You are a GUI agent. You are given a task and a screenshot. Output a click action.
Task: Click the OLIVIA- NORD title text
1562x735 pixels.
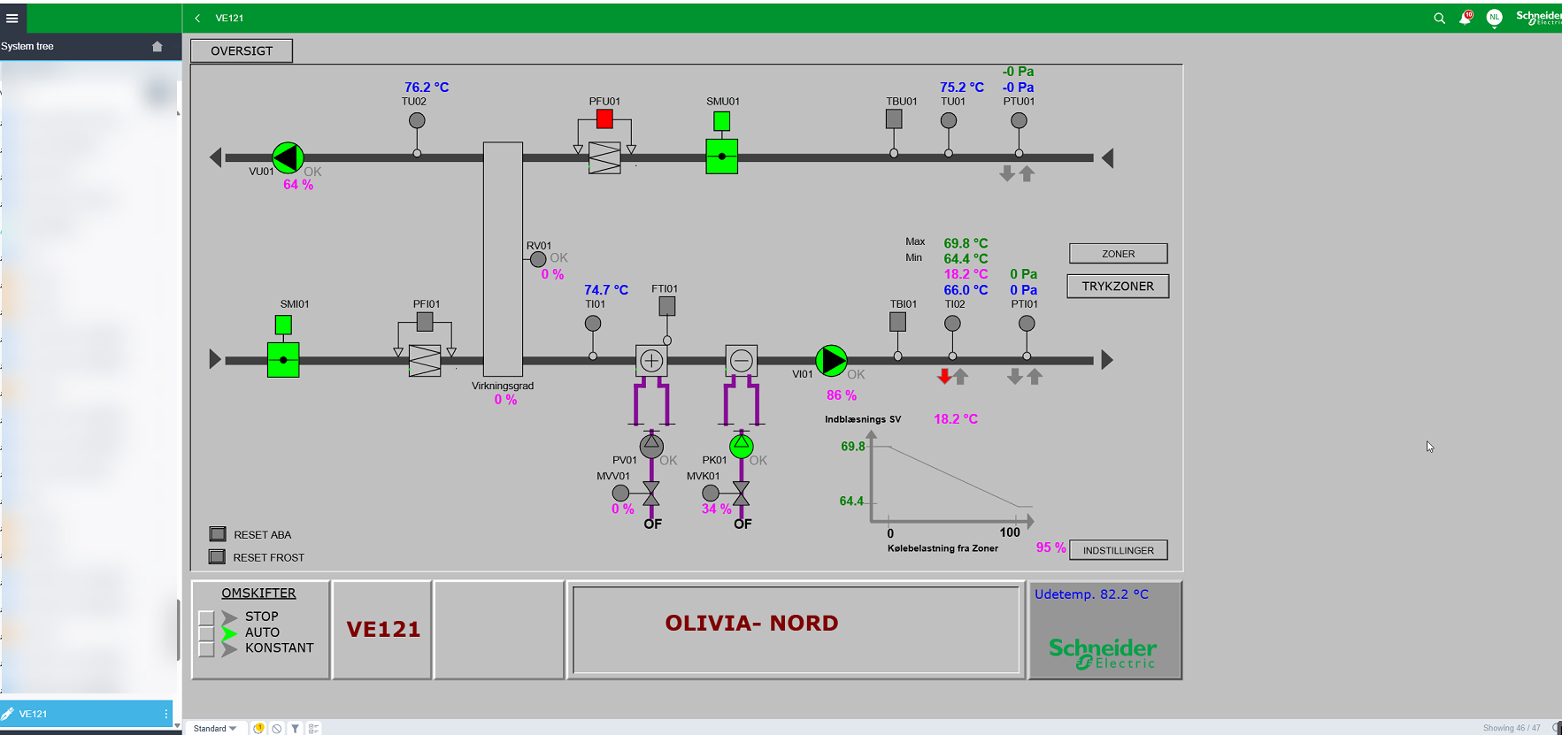click(752, 624)
